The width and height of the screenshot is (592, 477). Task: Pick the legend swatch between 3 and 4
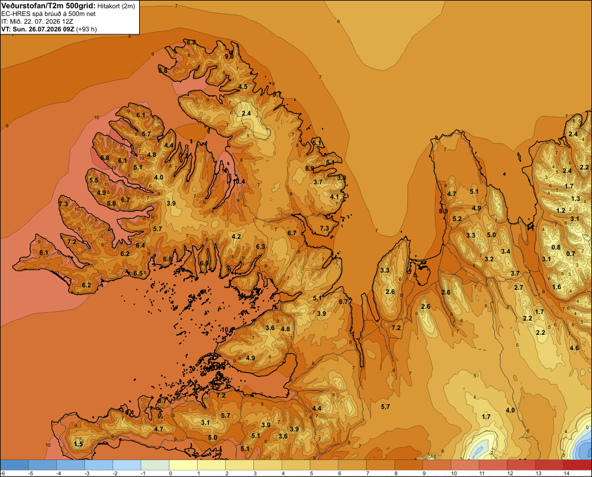click(268, 465)
